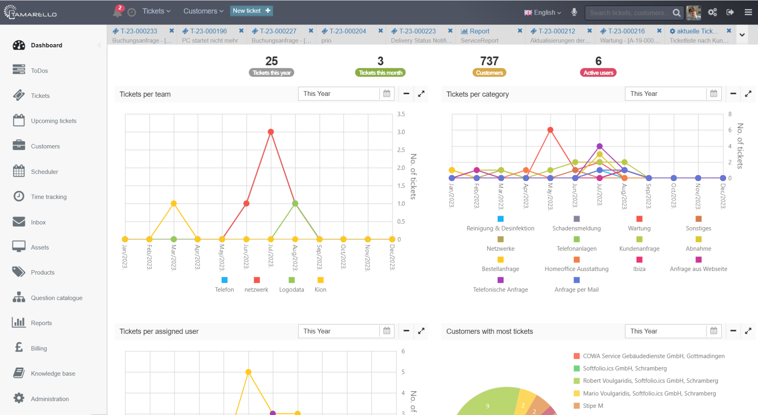Screen dimensions: 758x415
Task: Collapse the Tickets per team widget
Action: (x=406, y=94)
